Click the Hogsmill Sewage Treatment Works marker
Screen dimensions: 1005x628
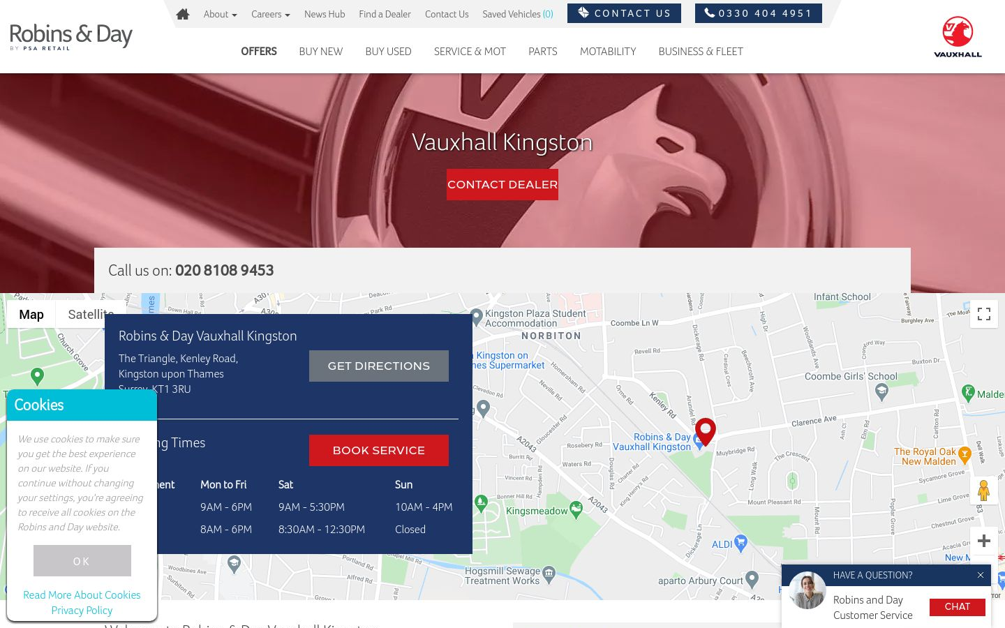(549, 574)
